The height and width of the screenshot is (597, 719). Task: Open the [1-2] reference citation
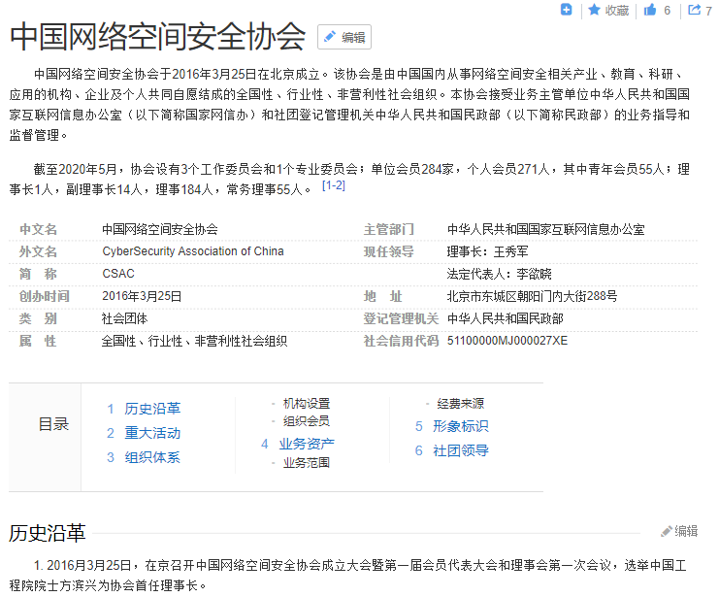[333, 184]
